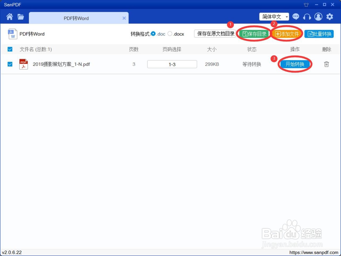Switch to the PDF转Word tab
341x256 pixels.
[x=78, y=18]
